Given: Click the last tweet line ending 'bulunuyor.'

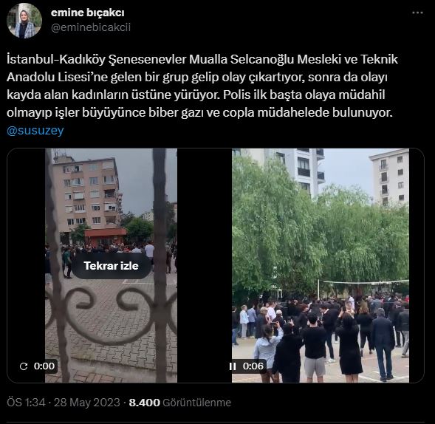Looking at the screenshot, I should coord(199,113).
